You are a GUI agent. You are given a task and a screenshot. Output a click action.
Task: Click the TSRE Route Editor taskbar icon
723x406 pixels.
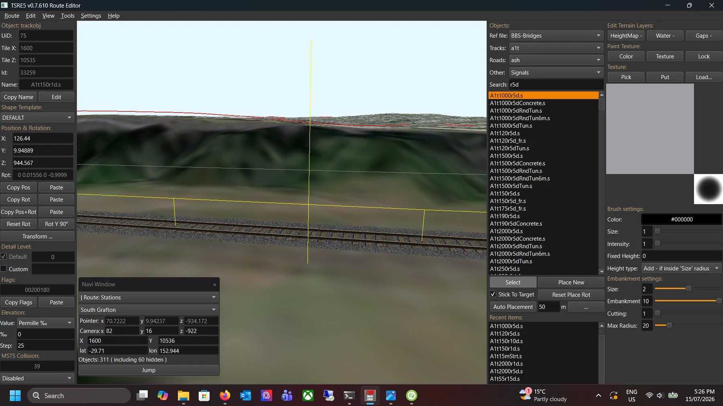point(370,396)
